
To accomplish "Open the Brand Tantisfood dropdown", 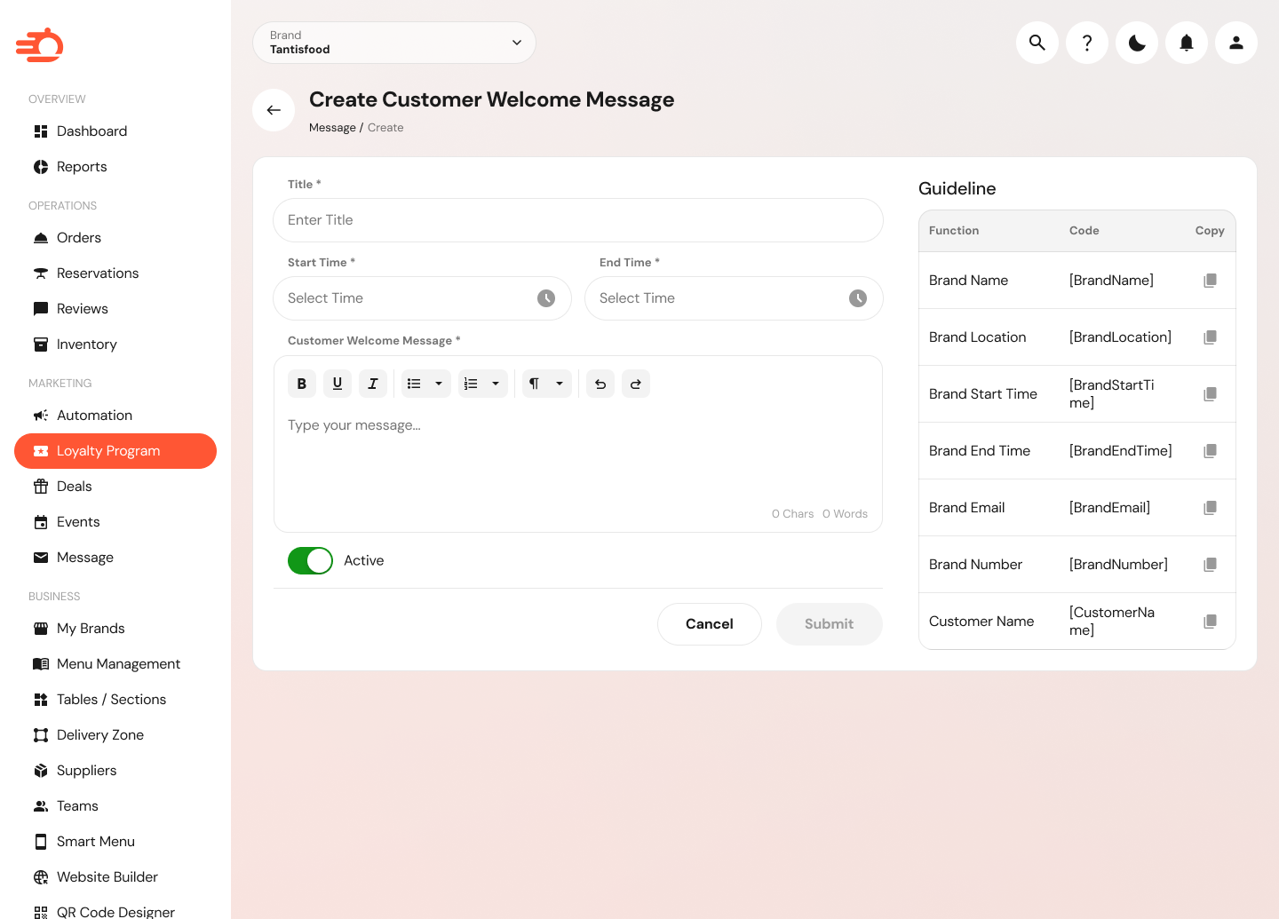I will coord(394,43).
